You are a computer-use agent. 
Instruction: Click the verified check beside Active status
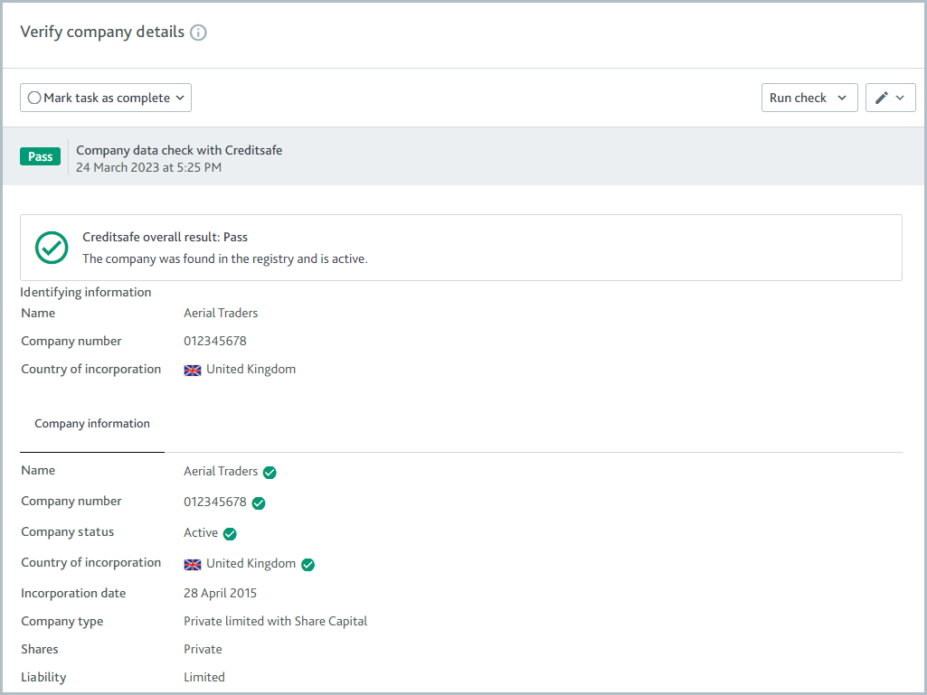229,533
